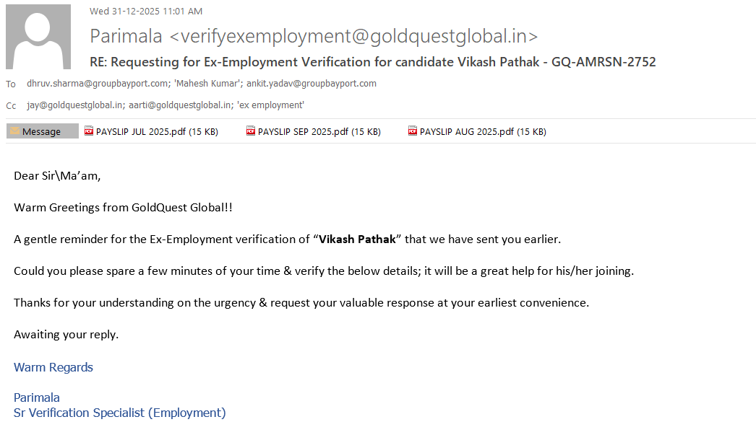
Task: Click the sender's blank profile picture
Action: pos(38,37)
